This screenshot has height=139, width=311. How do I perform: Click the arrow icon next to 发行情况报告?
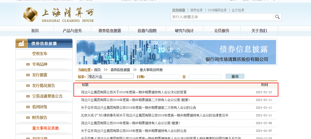coord(28,86)
